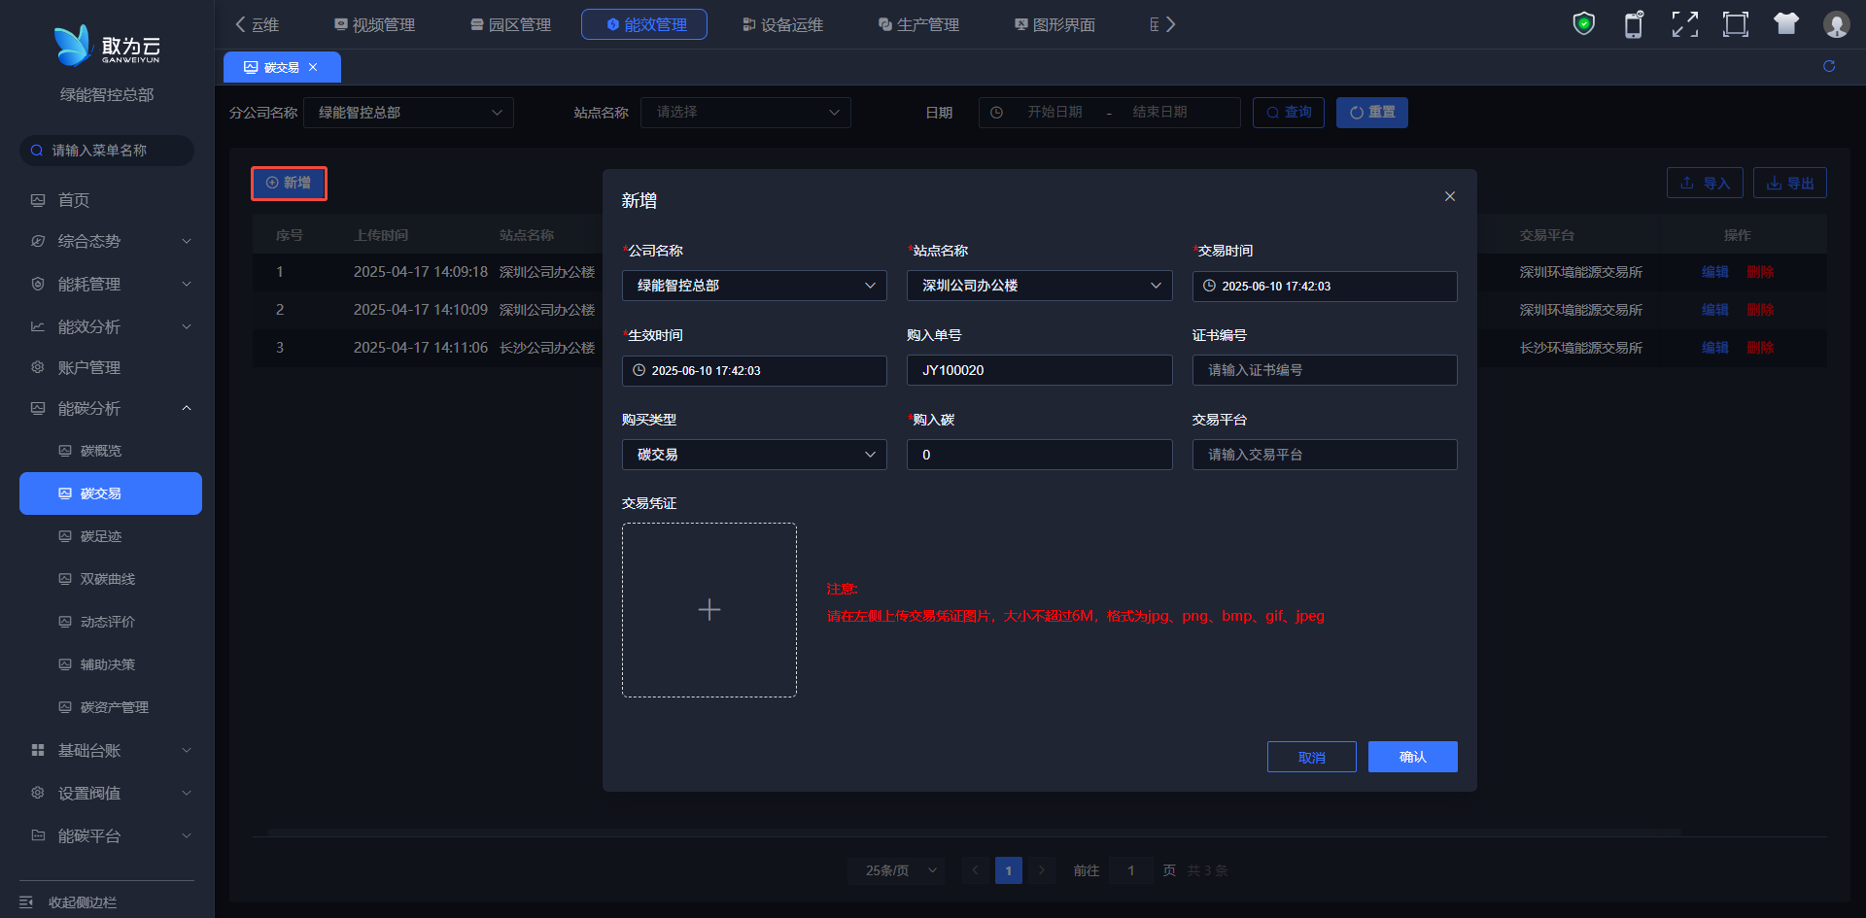Screen dimensions: 1866x918
Task: Open 碳资产管理 in the sidebar
Action: tap(111, 707)
